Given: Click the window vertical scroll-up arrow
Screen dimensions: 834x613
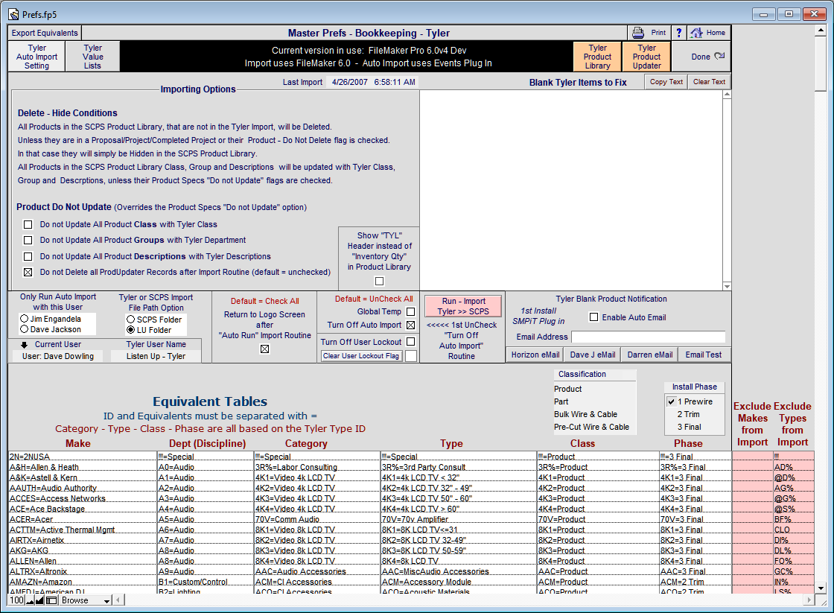Looking at the screenshot, I should coord(821,31).
